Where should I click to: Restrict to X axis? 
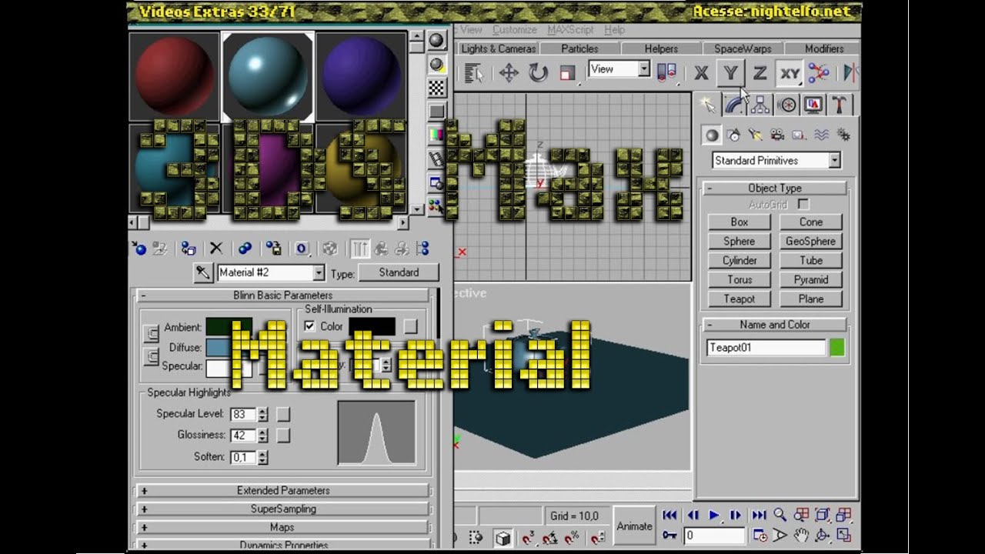701,73
